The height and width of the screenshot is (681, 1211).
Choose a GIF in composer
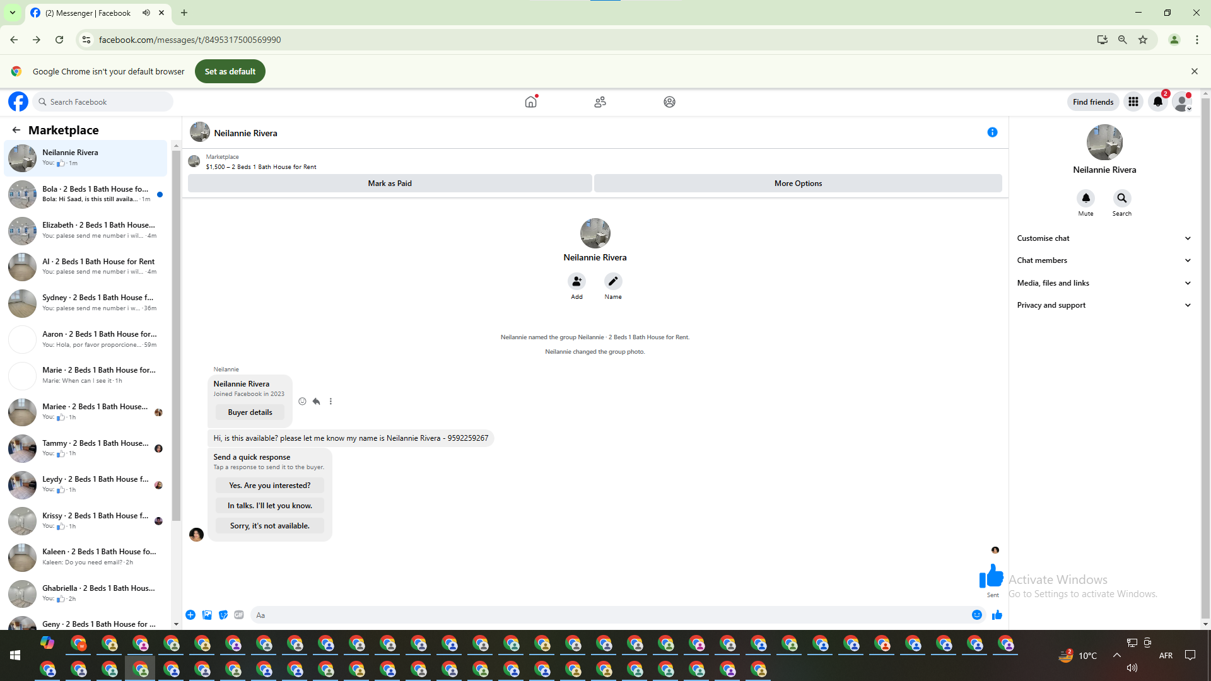point(239,615)
